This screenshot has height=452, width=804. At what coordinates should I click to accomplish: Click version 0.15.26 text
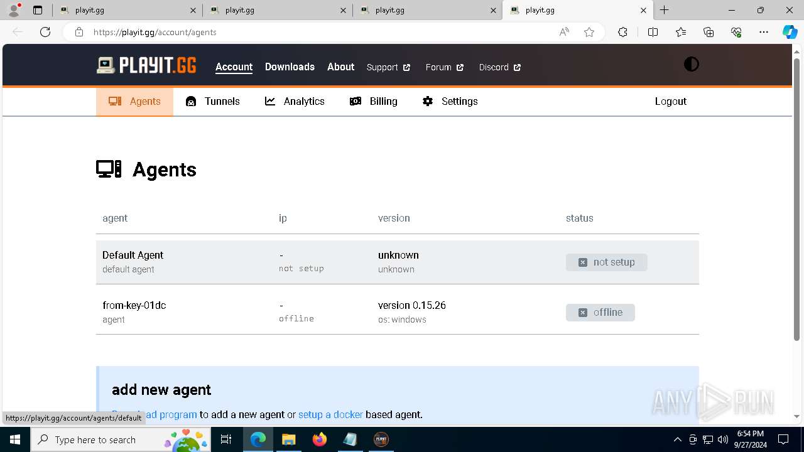[411, 305]
